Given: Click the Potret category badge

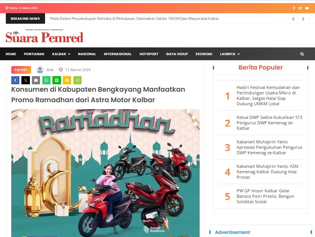Looking at the screenshot, I should [21, 70].
